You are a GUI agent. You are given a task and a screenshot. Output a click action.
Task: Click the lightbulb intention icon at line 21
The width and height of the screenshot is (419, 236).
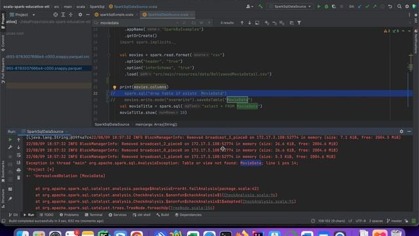[115, 87]
